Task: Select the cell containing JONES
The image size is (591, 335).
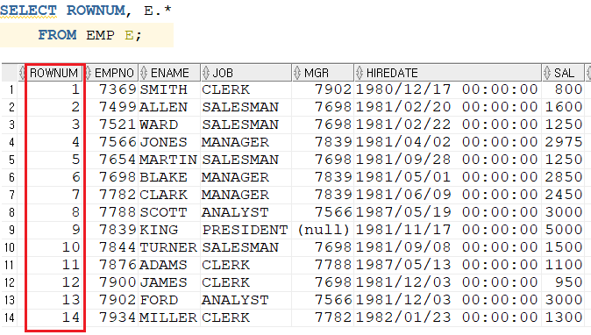Action: click(169, 142)
